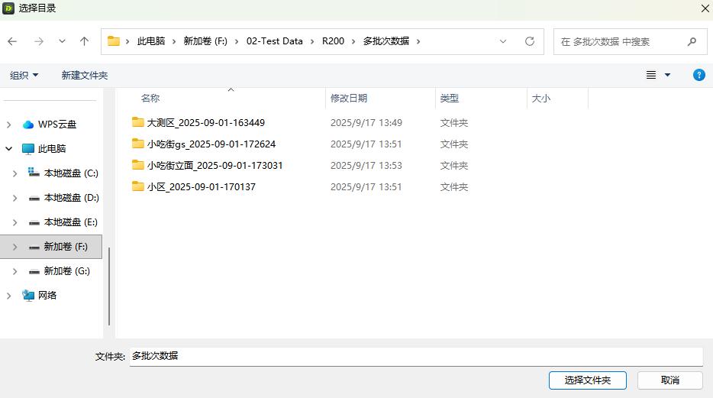713x398 pixels.
Task: Close the 选择目录 dialog
Action: [705, 8]
